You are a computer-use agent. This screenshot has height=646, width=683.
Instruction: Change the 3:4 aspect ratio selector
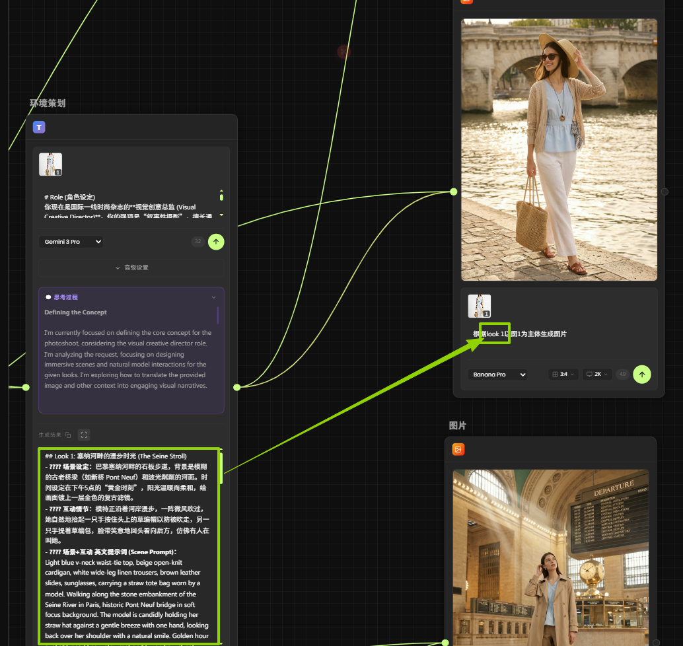coord(563,375)
